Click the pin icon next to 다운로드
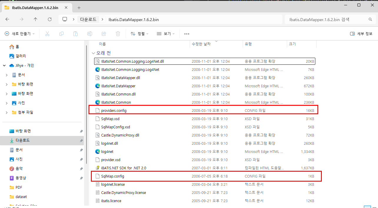The height and width of the screenshot is (208, 378). click(x=81, y=141)
